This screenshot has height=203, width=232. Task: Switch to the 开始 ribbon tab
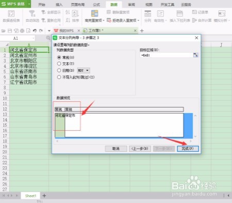(x=42, y=5)
